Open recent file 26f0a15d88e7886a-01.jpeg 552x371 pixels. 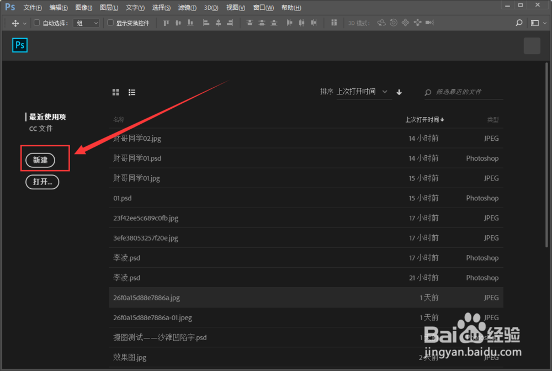point(306,317)
